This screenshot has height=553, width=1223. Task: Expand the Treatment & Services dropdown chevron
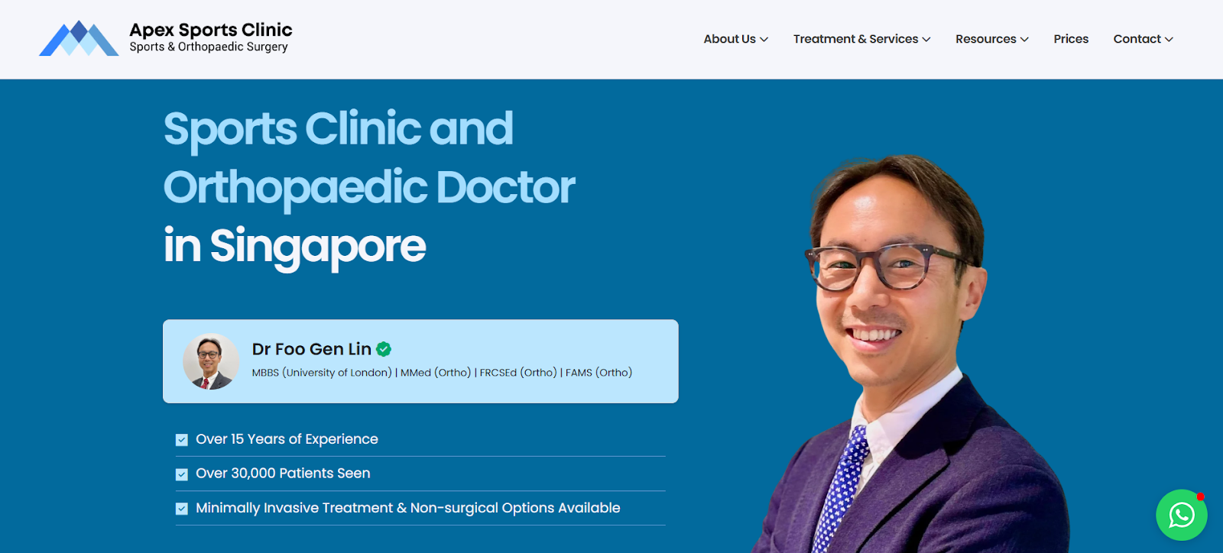click(926, 40)
